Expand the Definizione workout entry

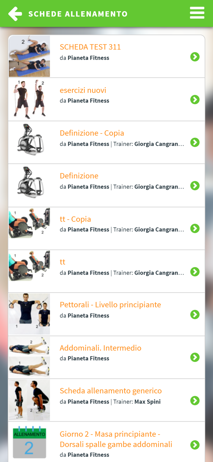pyautogui.click(x=195, y=185)
